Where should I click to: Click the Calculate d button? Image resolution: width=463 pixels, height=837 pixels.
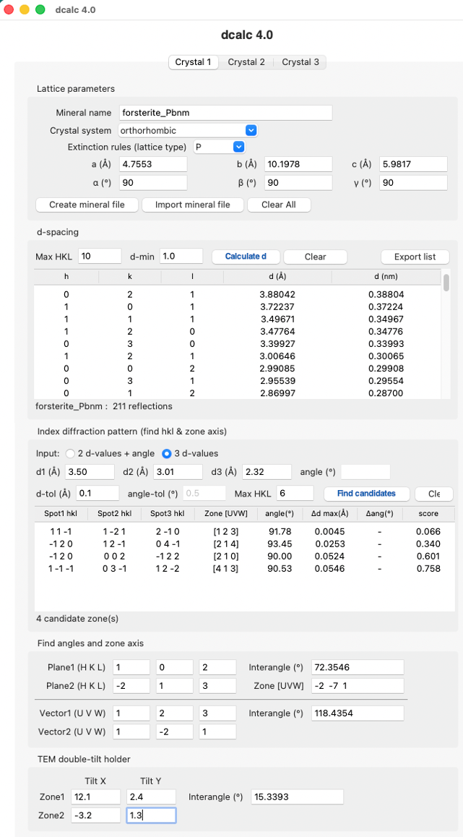(246, 256)
